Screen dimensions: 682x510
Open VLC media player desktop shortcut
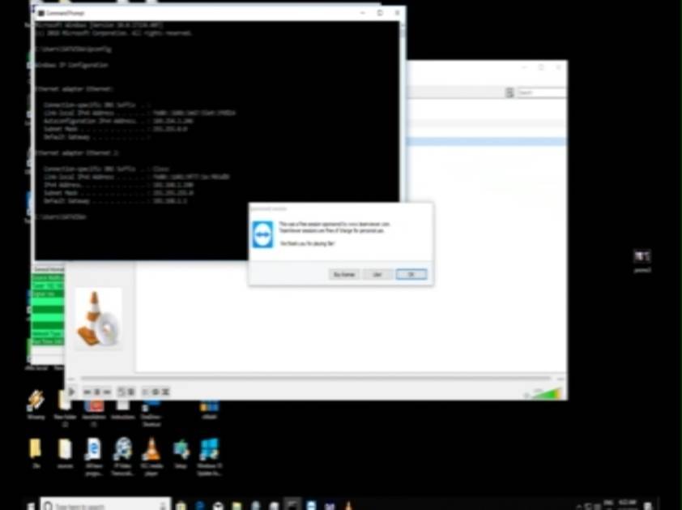(x=151, y=456)
